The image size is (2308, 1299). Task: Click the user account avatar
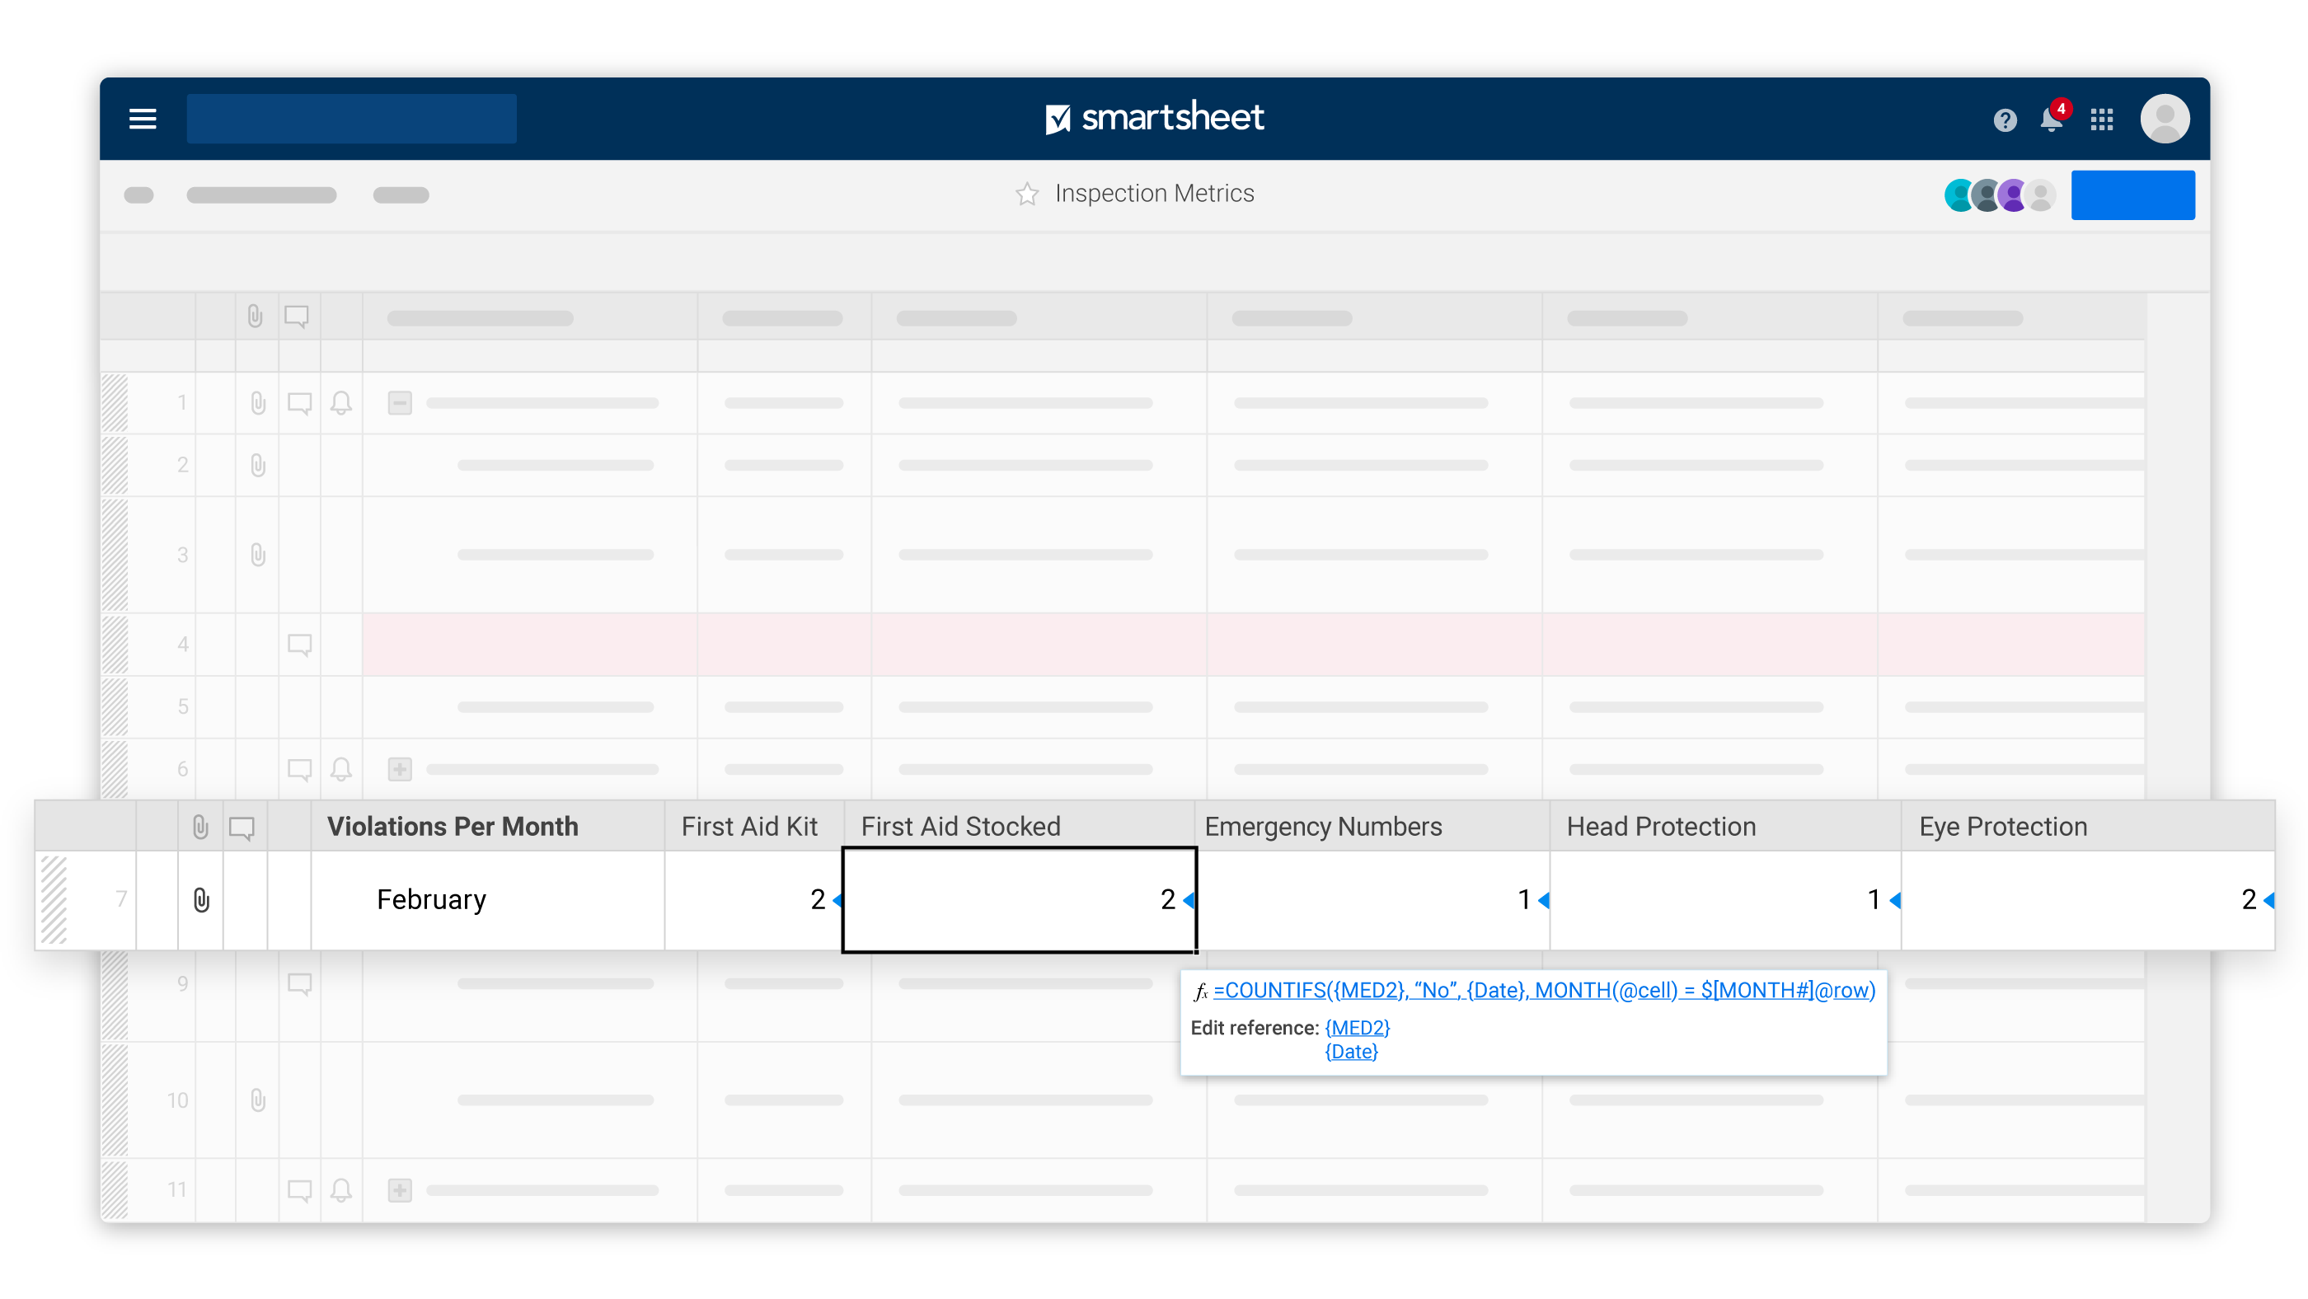coord(2164,120)
